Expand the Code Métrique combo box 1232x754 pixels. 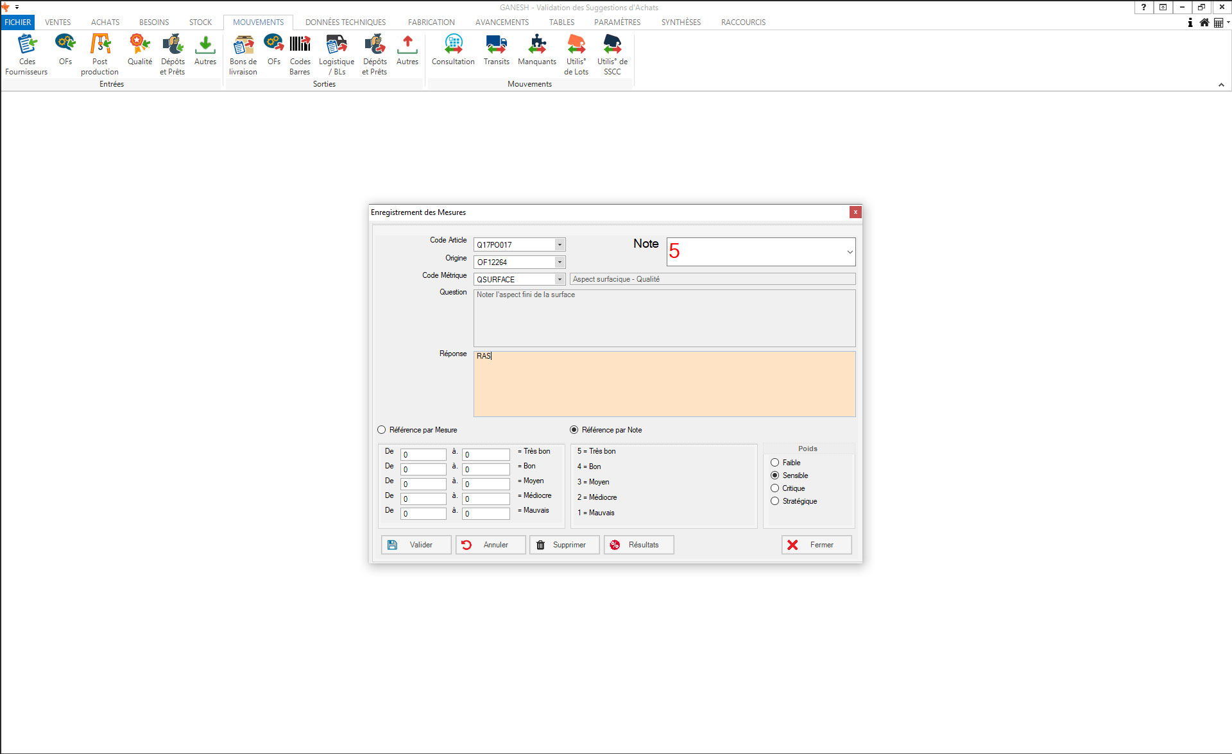coord(560,279)
